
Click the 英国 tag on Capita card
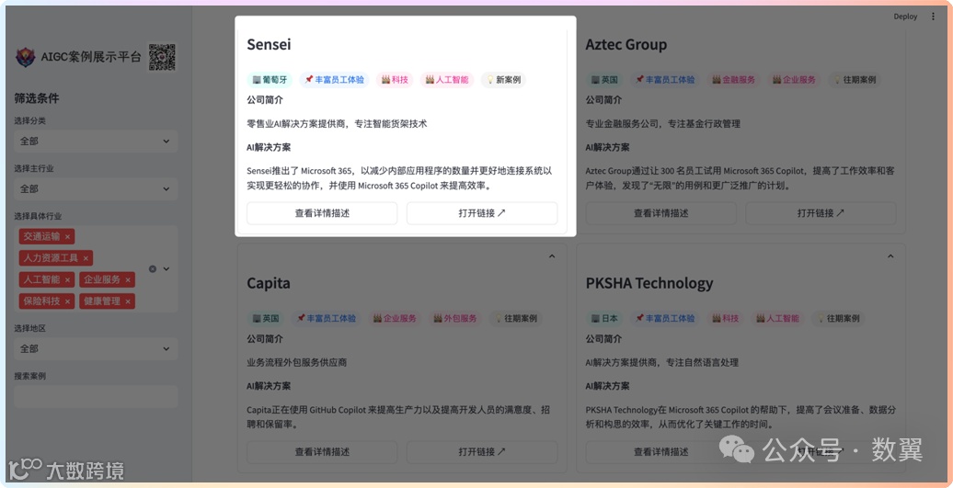point(266,318)
